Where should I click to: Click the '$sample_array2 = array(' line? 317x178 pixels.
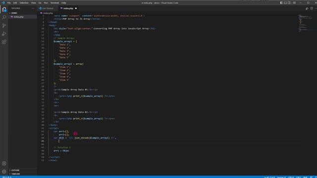[68, 64]
